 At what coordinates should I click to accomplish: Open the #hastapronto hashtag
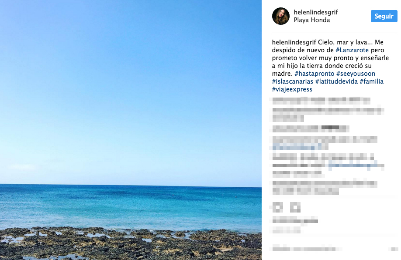pos(315,74)
